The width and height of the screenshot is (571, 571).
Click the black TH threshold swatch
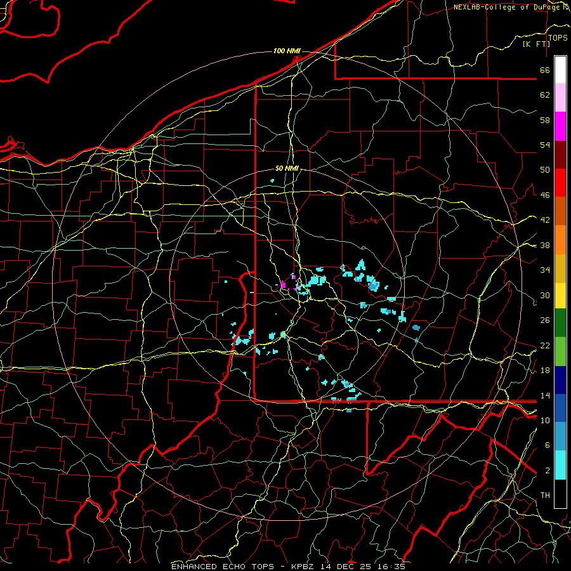pos(560,494)
